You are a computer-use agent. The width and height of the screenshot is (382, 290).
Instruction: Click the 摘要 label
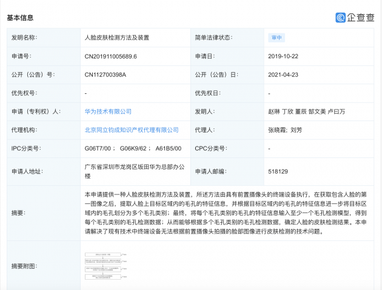tap(18, 213)
